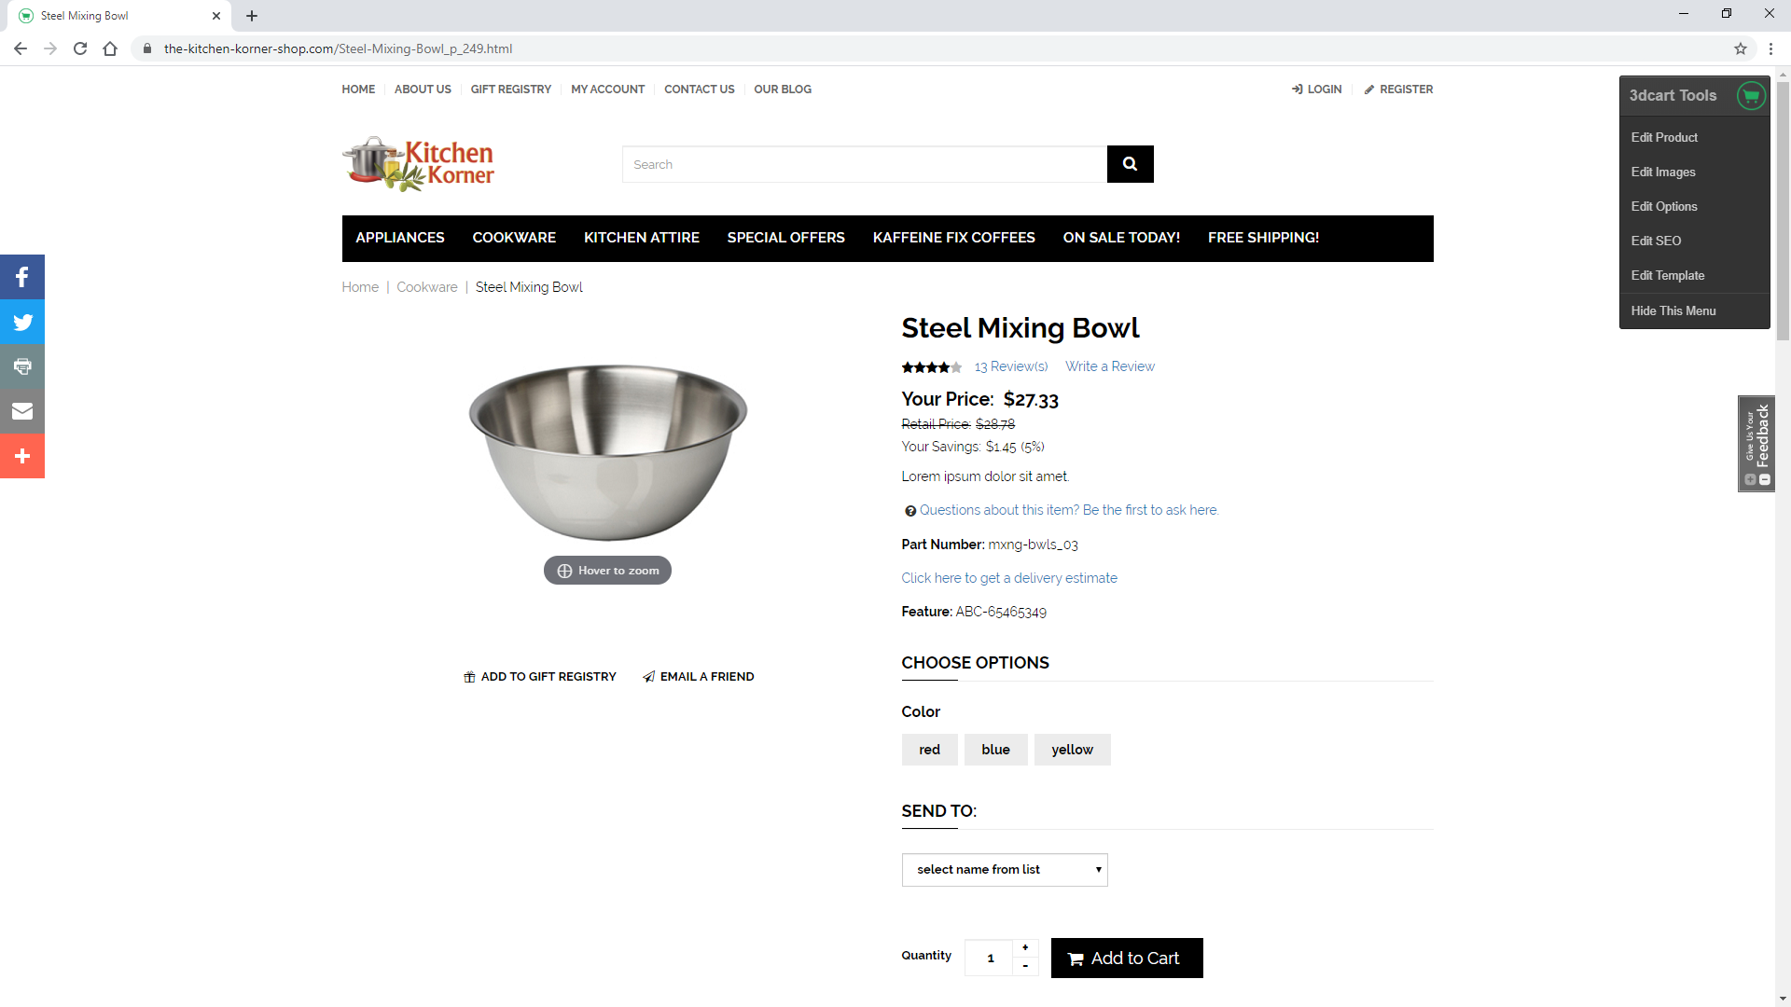Decrease quantity with minus stepper
This screenshot has width=1791, height=1007.
tap(1025, 967)
